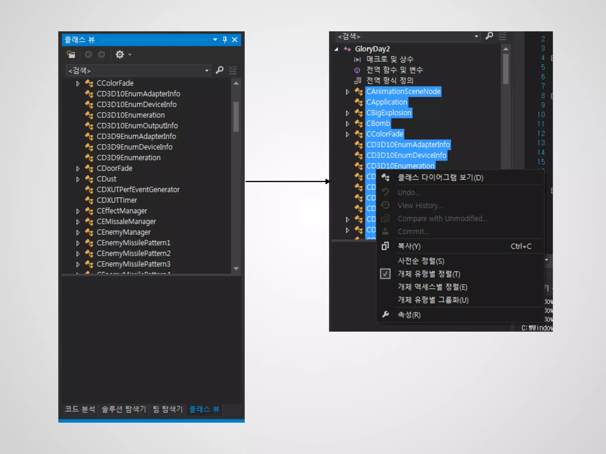
Task: Click the typedef icon beside 전역 형식 정의
Action: (x=357, y=81)
